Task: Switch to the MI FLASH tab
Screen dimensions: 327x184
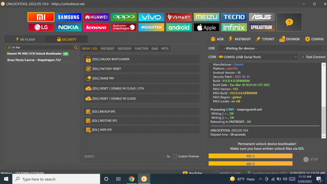Action: point(26,39)
